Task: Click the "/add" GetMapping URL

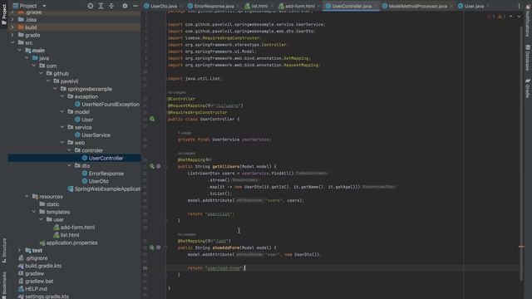Action: pos(221,241)
